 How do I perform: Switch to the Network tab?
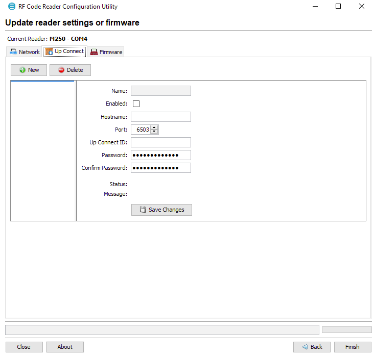25,52
